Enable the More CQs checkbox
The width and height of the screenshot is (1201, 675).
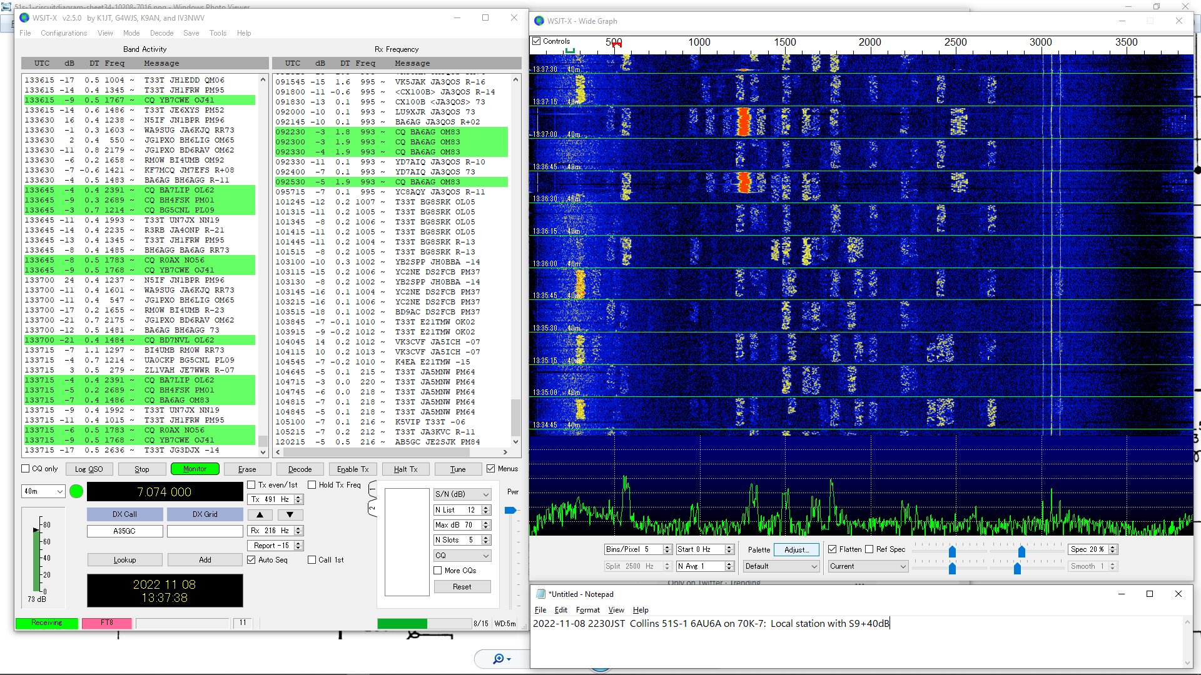click(438, 571)
